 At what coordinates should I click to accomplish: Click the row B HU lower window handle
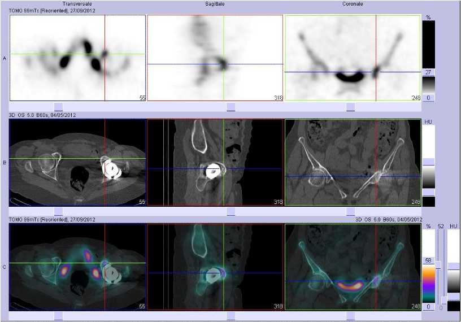point(428,192)
